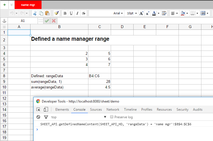Open the fill color dropdown arrow

click(x=187, y=13)
